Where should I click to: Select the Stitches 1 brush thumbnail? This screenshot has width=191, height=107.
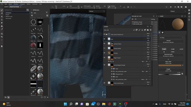tap(33, 53)
